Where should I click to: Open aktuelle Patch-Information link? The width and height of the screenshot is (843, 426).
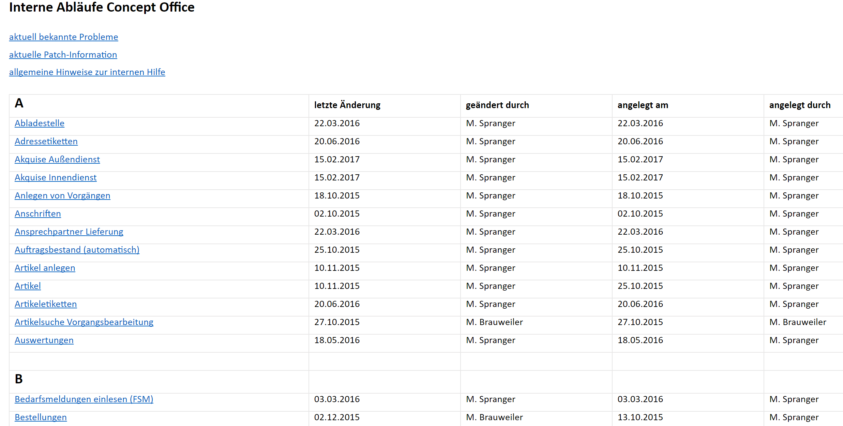[x=63, y=55]
